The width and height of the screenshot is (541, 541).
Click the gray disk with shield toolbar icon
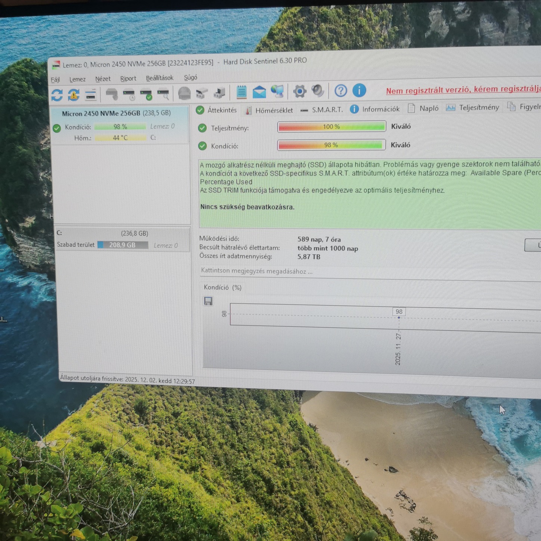coord(112,94)
